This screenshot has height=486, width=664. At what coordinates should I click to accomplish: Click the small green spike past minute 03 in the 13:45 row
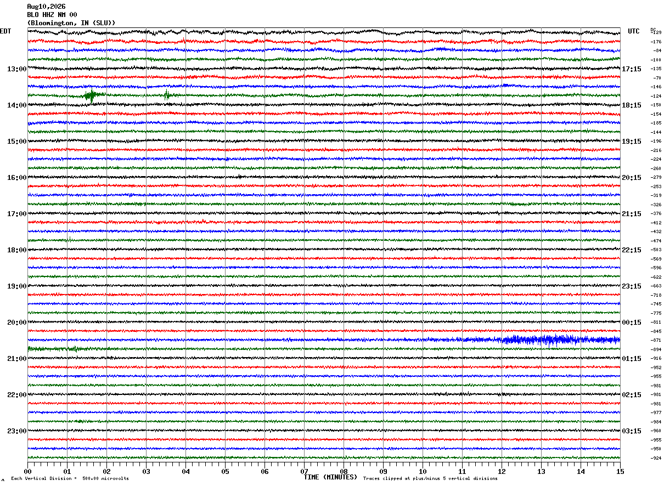coord(167,95)
